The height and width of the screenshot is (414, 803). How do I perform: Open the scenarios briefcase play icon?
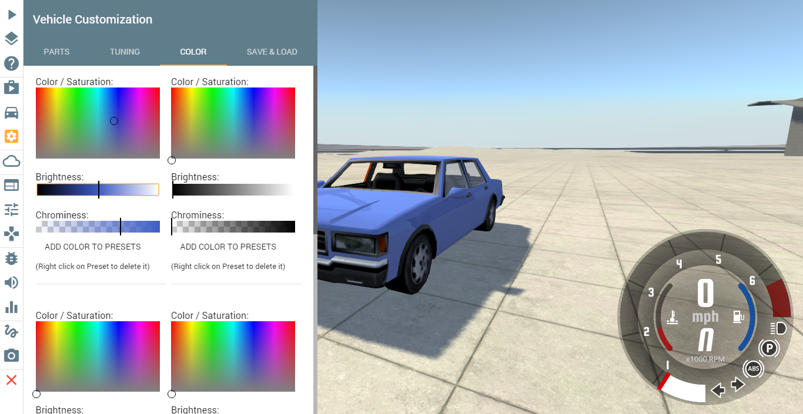coord(12,87)
